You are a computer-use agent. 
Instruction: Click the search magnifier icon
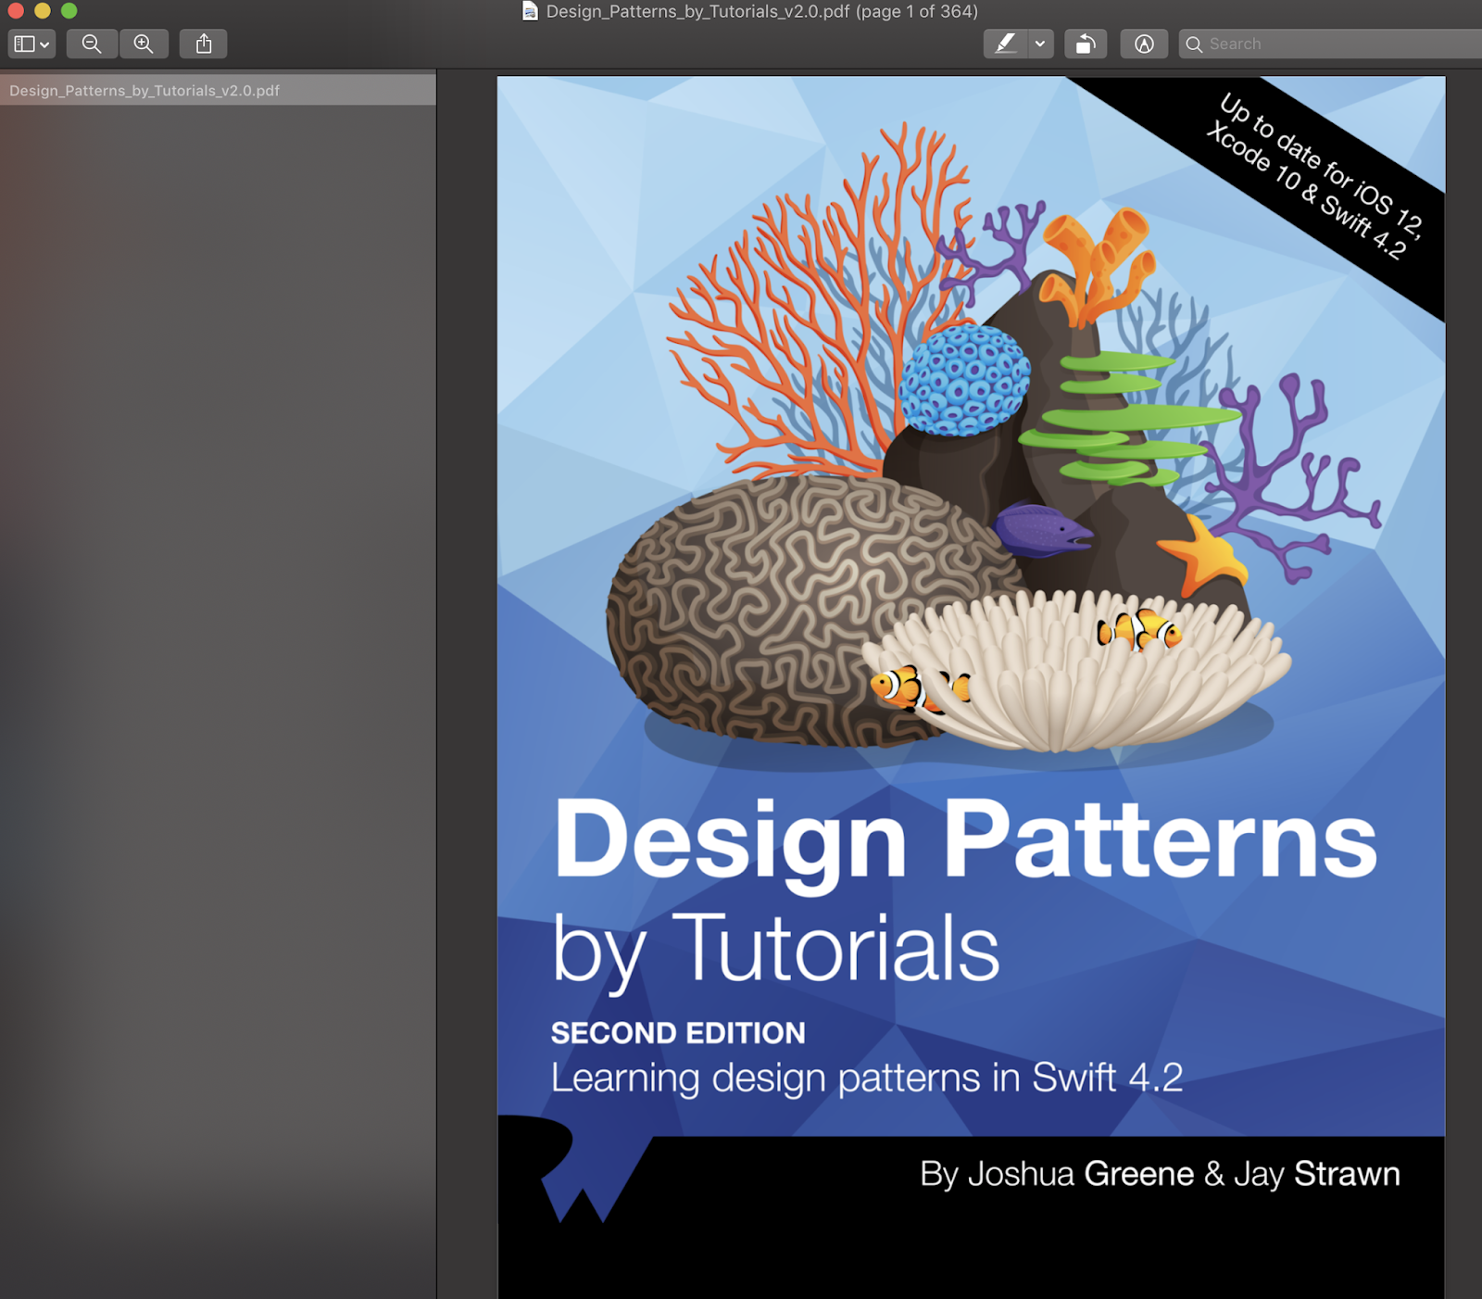(x=1194, y=44)
